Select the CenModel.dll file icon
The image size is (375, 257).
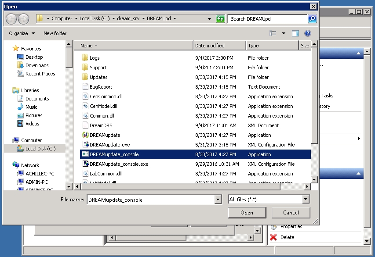tap(85, 106)
